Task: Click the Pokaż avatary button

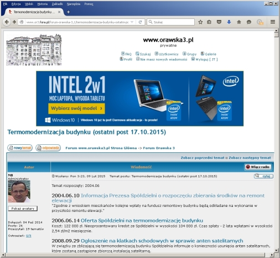Action: tap(23, 209)
